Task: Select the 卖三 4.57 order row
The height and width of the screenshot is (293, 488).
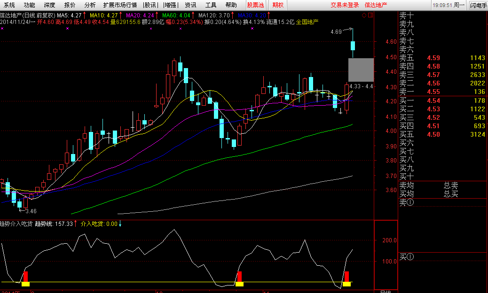Action: [442, 75]
